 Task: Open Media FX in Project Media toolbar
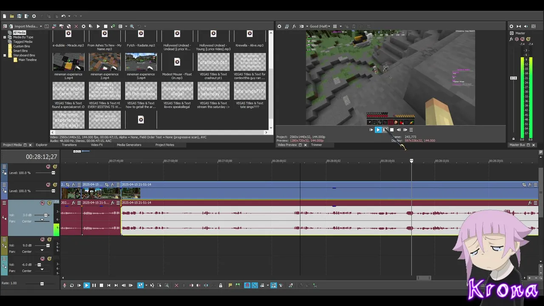(x=91, y=26)
